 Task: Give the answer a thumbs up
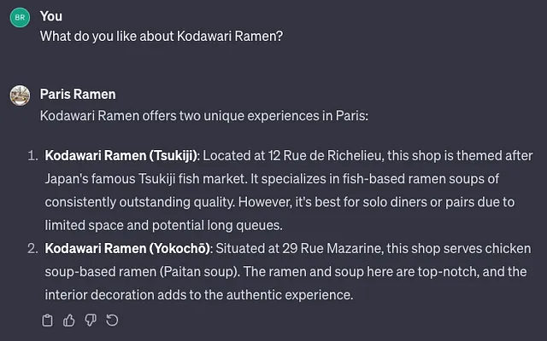(x=69, y=321)
